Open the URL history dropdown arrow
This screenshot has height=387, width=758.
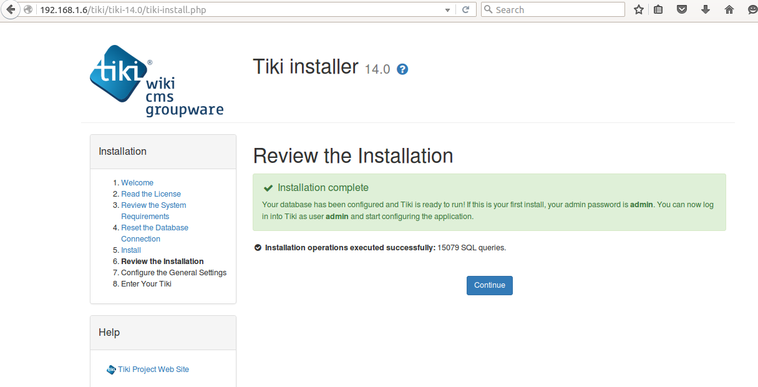pyautogui.click(x=447, y=10)
